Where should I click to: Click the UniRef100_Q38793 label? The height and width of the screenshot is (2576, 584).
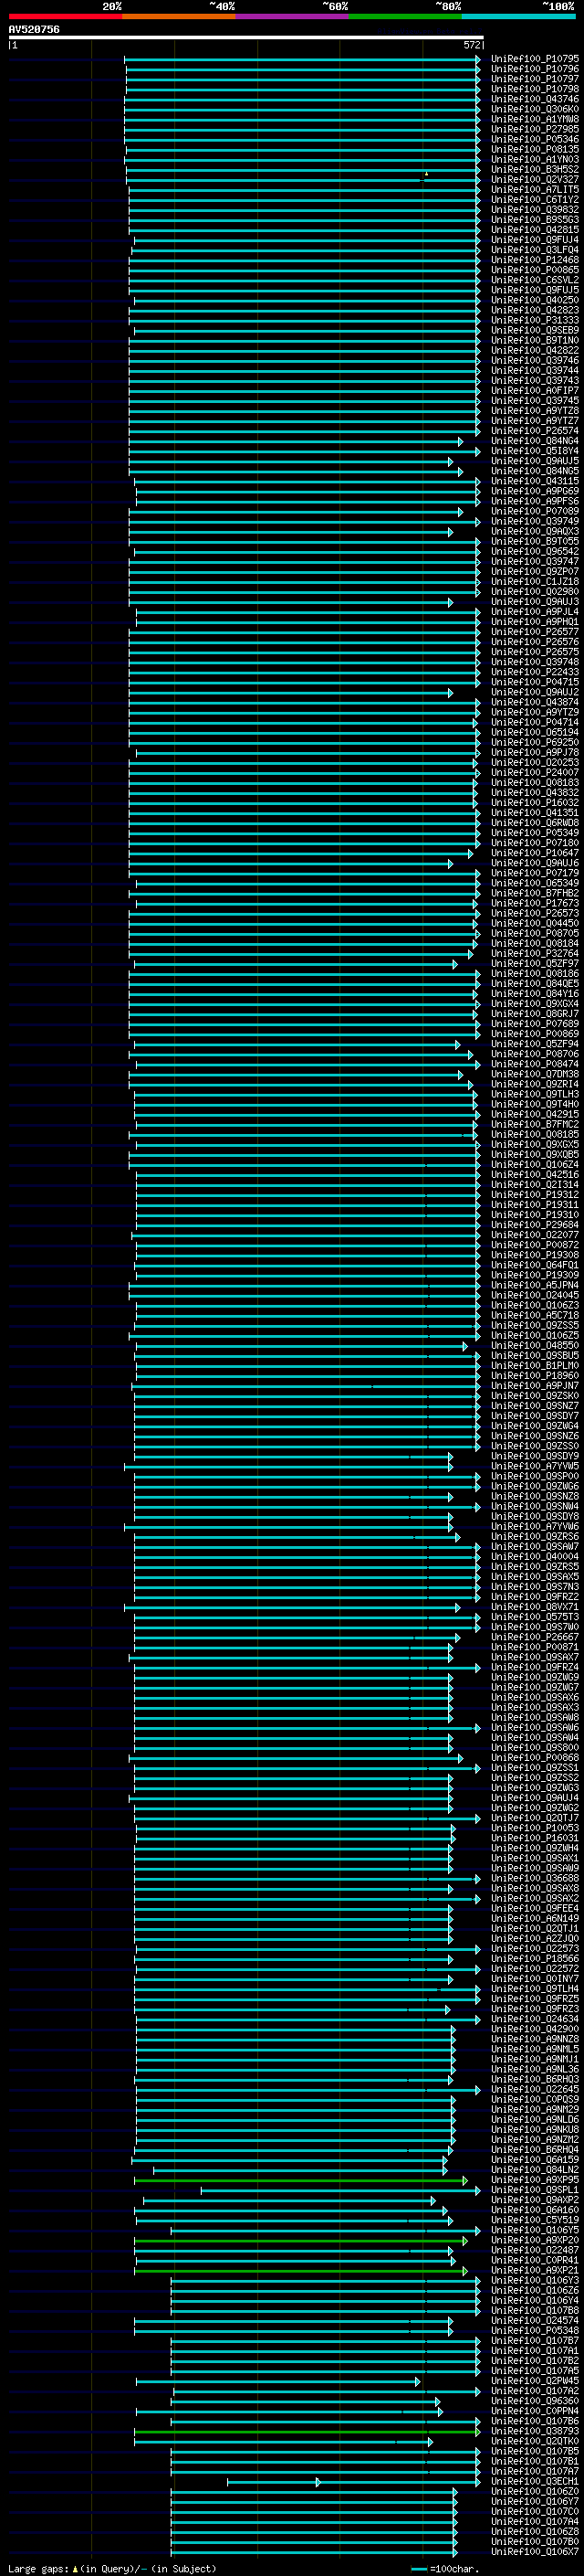[534, 2431]
